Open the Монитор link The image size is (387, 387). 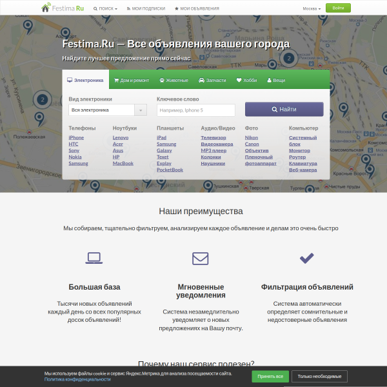point(300,150)
